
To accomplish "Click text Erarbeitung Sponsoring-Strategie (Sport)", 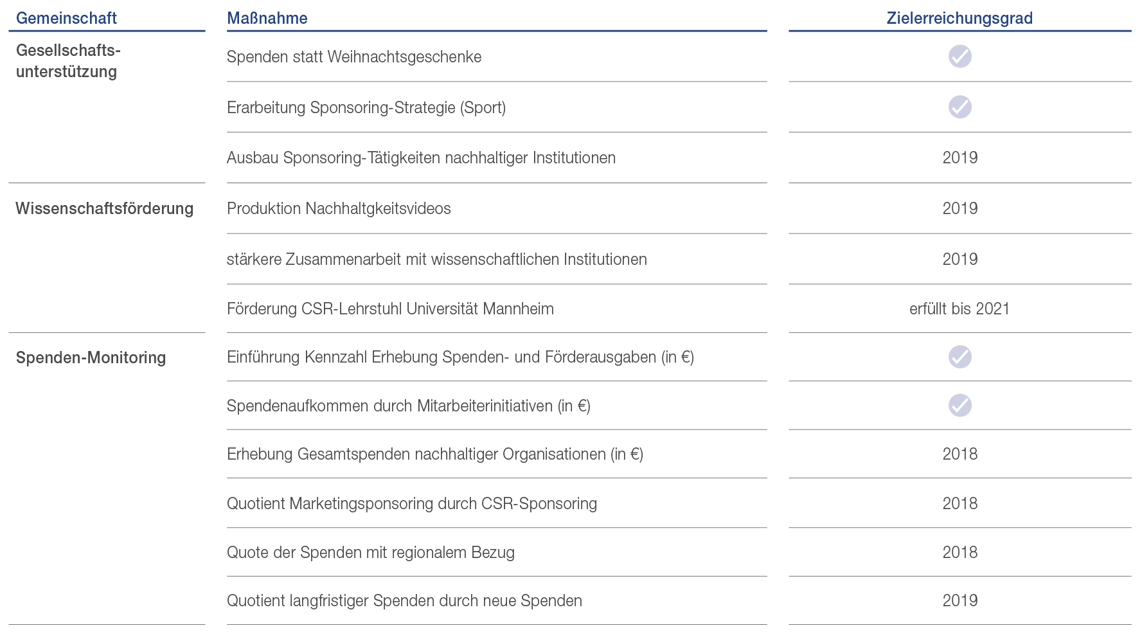I will tap(366, 107).
